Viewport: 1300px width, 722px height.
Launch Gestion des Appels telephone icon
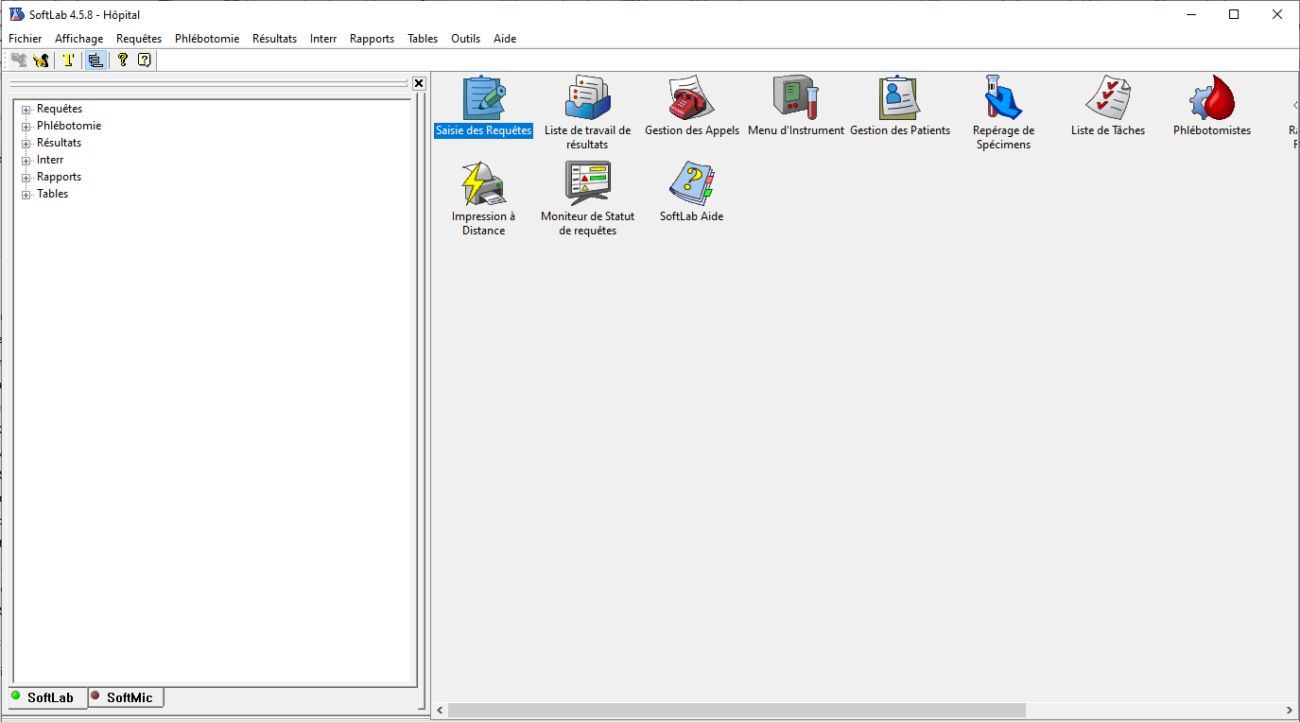[691, 97]
